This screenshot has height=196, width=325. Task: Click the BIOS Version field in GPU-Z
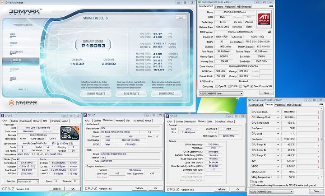pyautogui.click(x=241, y=32)
